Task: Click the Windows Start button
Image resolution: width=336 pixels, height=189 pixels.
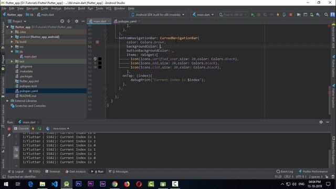Action: point(6,184)
